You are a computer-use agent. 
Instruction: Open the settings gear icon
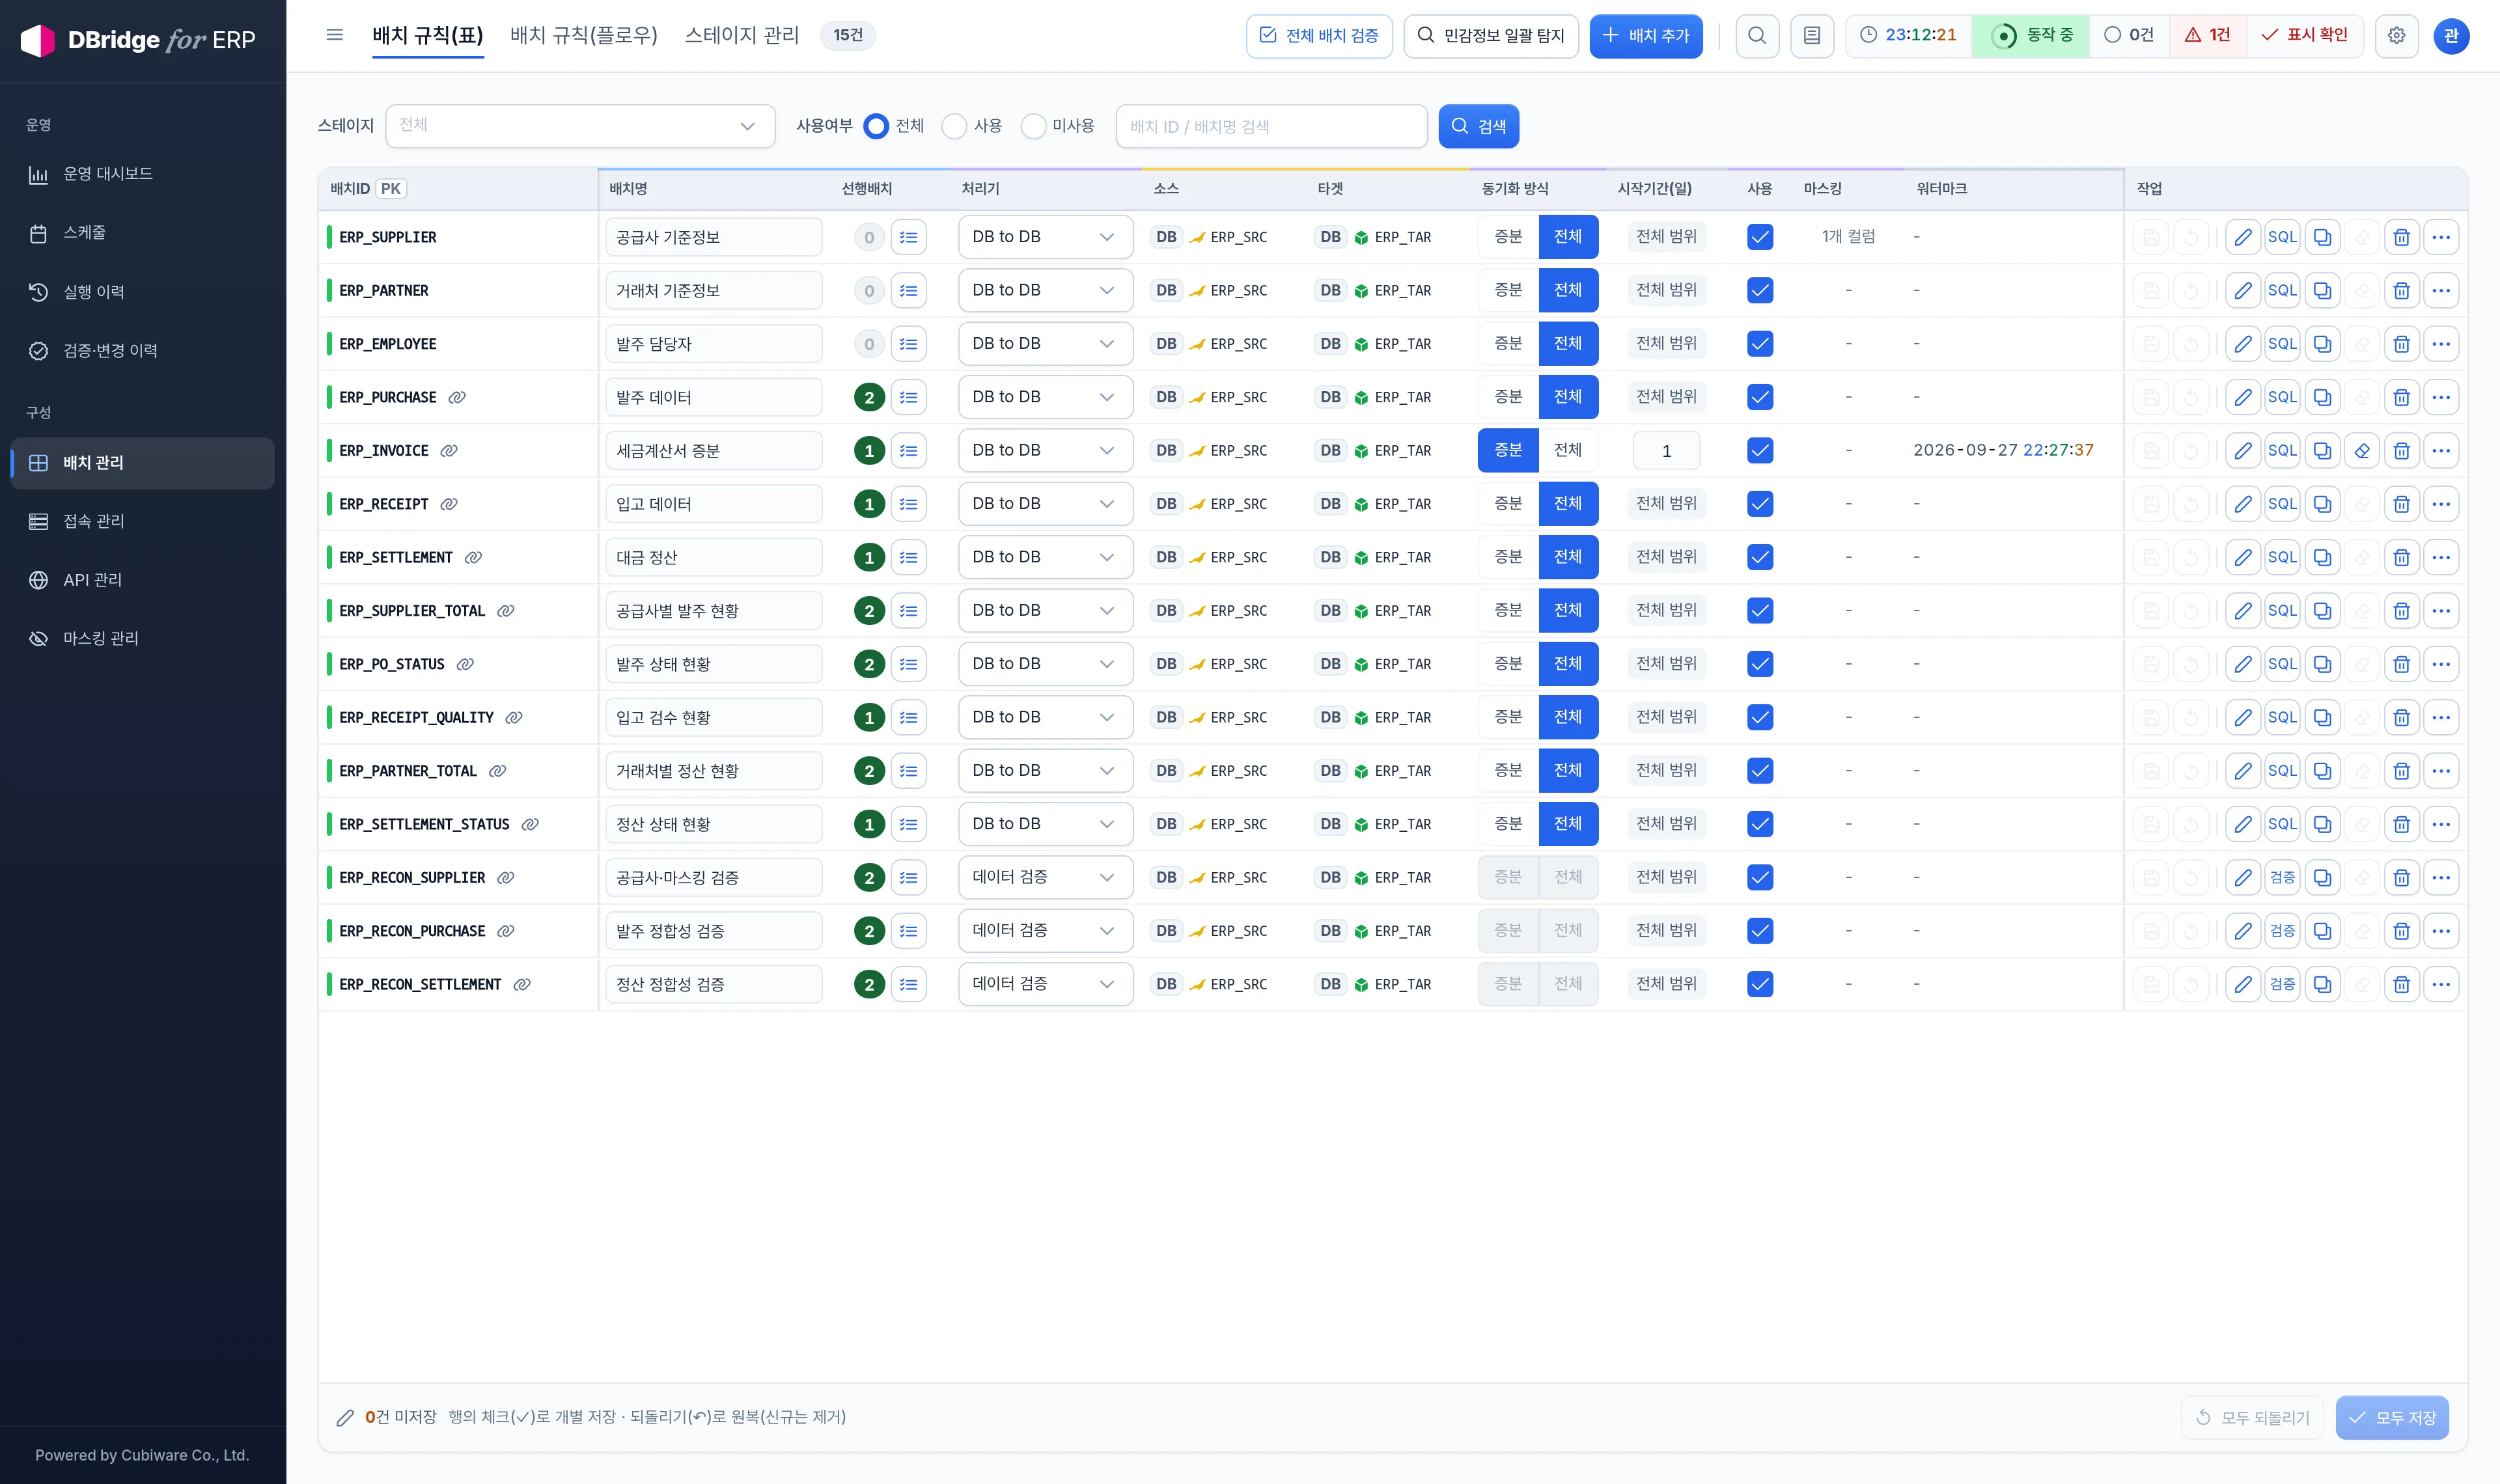pos(2397,36)
